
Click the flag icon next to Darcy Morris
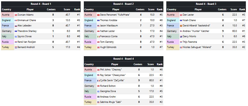click(181, 36)
